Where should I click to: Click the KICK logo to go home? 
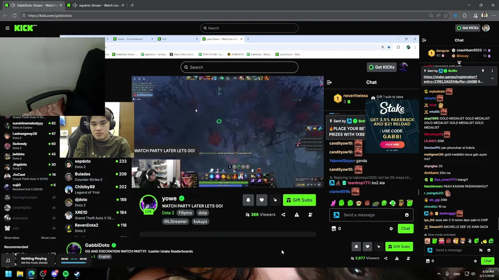25,28
